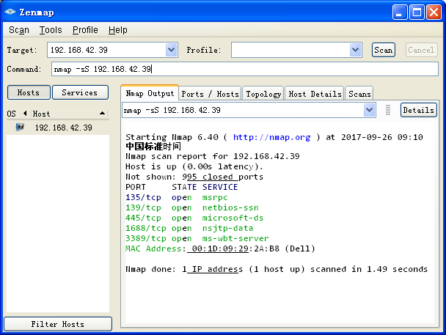
Task: Click the 'Not shown: 995 closed ports' line
Action: (x=194, y=177)
